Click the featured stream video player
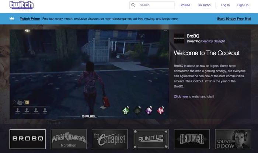This screenshot has height=153, width=258. pos(89,74)
